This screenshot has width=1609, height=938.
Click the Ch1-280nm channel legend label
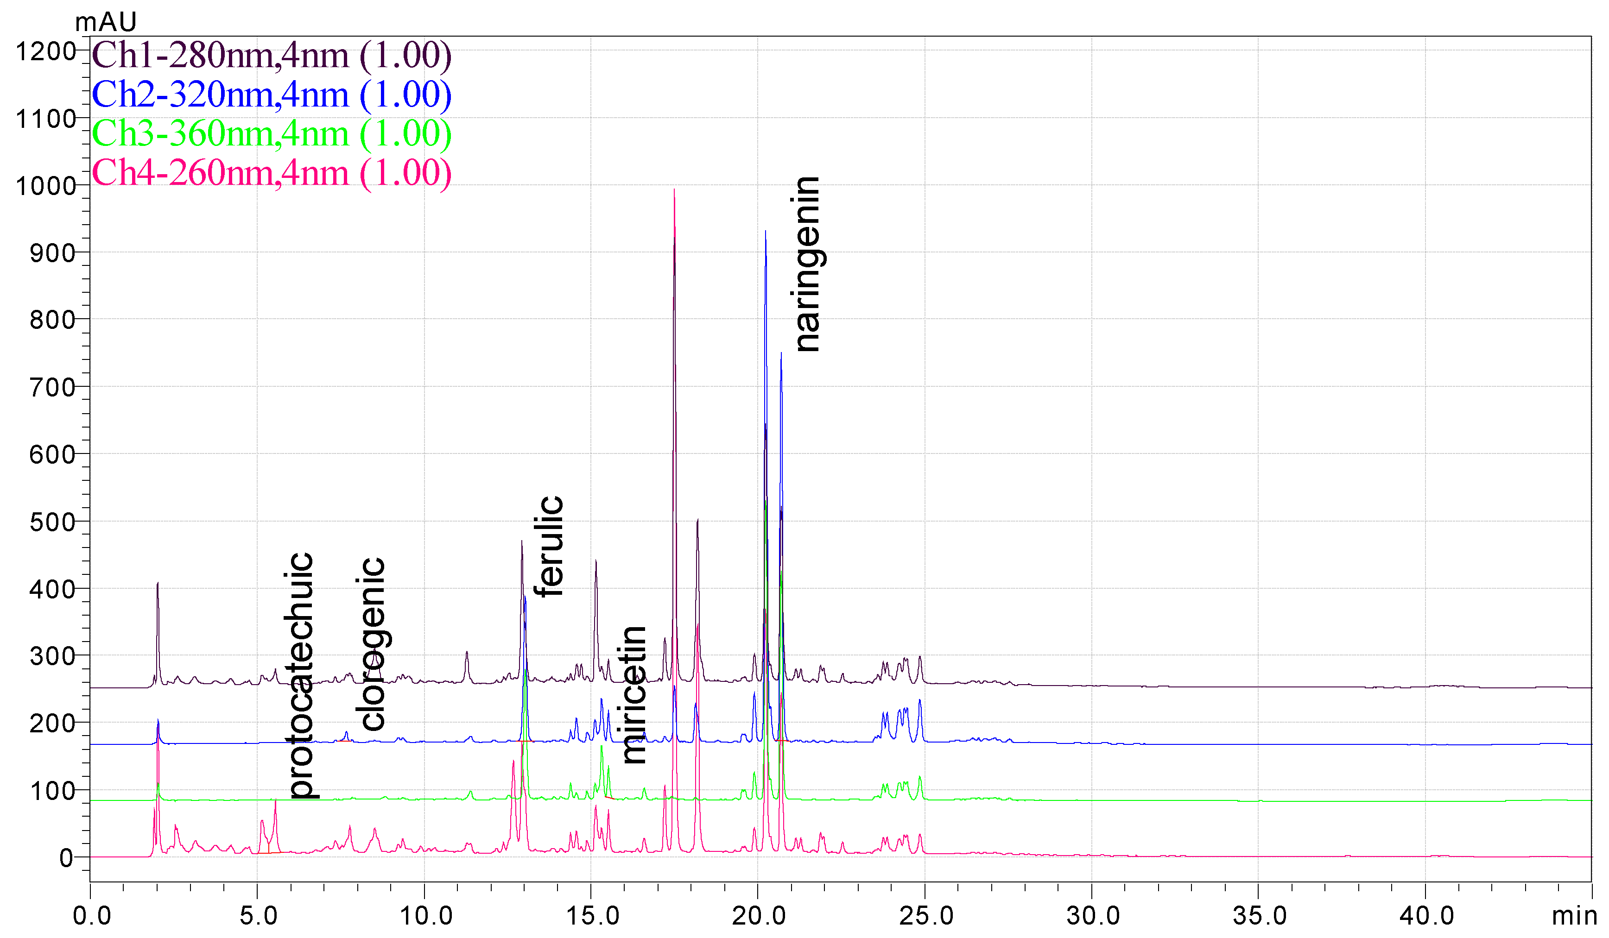(x=272, y=56)
